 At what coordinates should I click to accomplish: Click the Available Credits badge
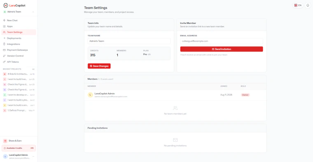click(x=19, y=148)
